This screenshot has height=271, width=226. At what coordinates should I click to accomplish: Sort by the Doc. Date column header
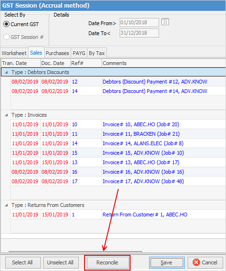tap(56, 63)
